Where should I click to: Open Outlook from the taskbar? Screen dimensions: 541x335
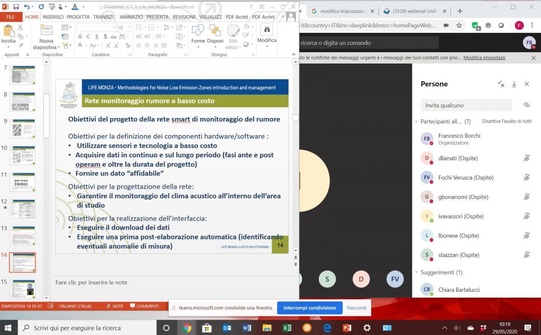point(227,328)
